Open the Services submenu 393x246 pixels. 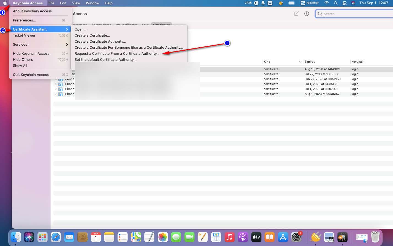tap(41, 44)
